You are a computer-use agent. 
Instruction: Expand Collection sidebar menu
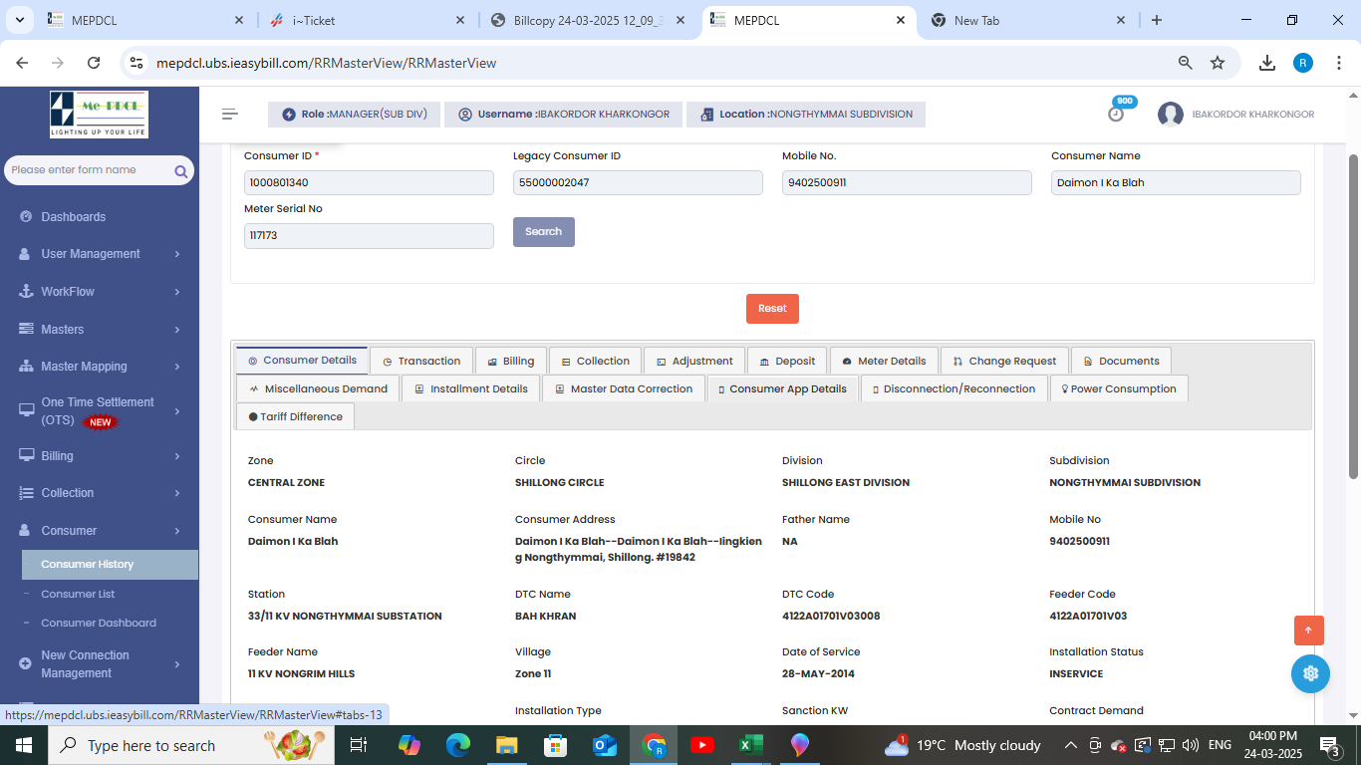coord(100,493)
